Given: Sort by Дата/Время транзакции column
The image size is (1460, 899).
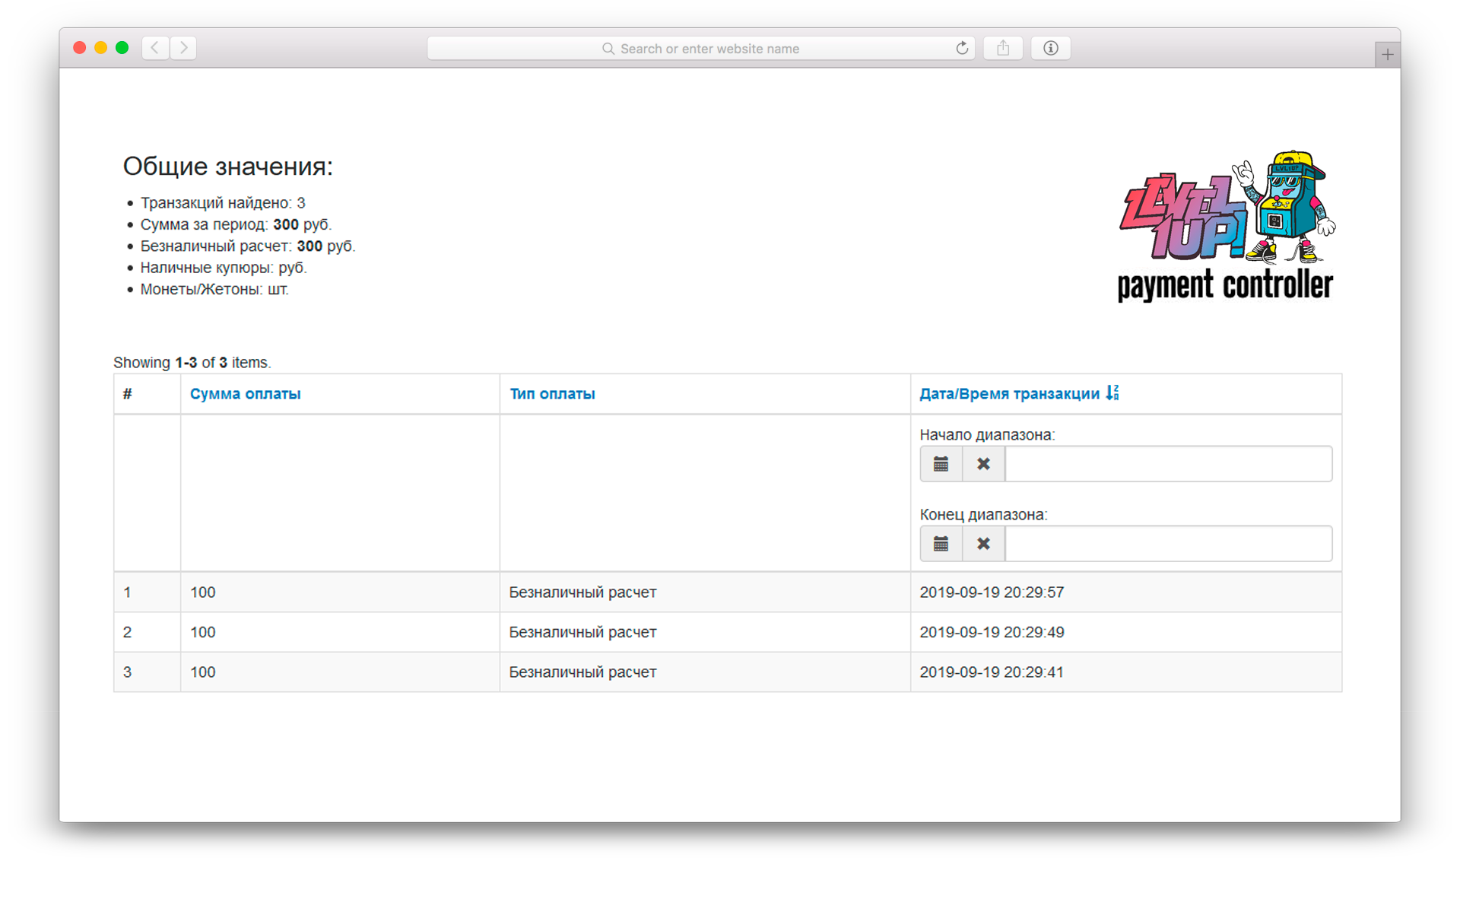Looking at the screenshot, I should [1009, 394].
